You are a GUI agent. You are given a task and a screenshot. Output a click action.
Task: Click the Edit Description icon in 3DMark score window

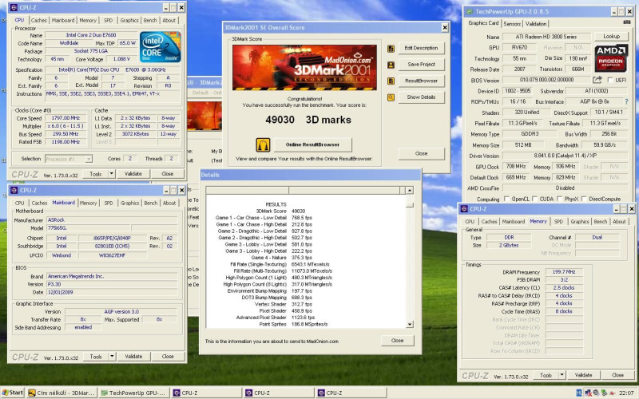[x=391, y=49]
